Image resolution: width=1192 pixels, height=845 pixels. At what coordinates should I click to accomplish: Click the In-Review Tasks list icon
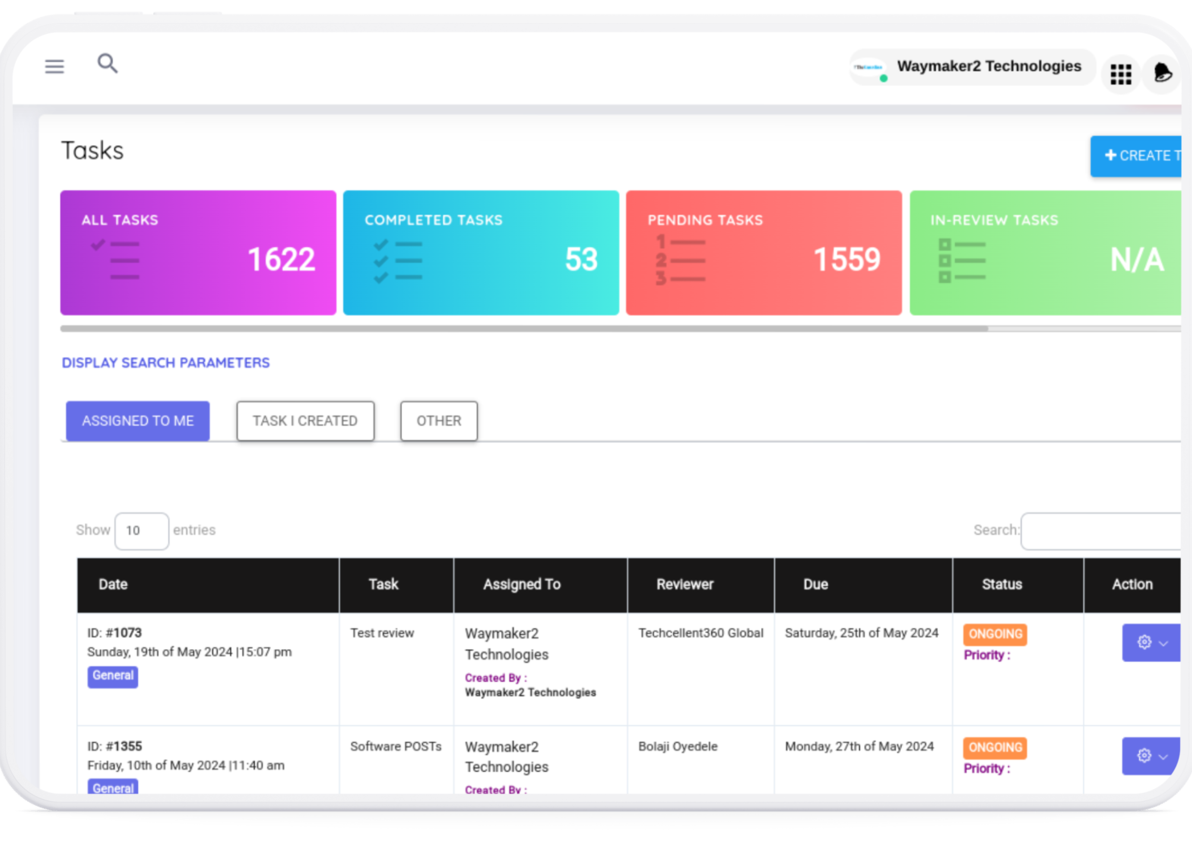[962, 260]
